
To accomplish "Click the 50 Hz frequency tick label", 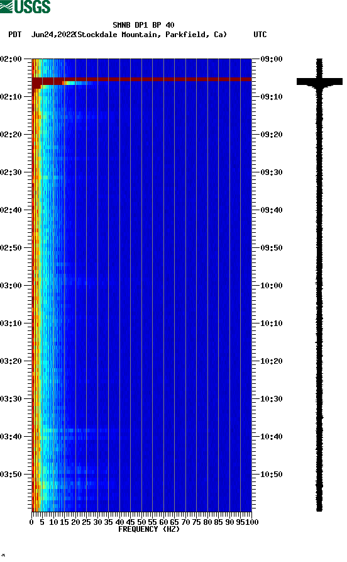I will [141, 522].
